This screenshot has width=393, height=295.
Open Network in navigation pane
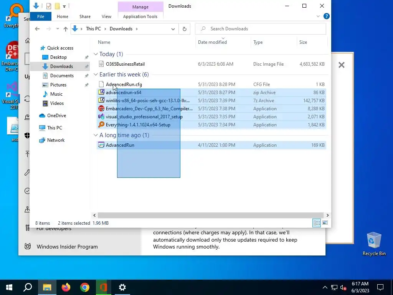(x=56, y=140)
